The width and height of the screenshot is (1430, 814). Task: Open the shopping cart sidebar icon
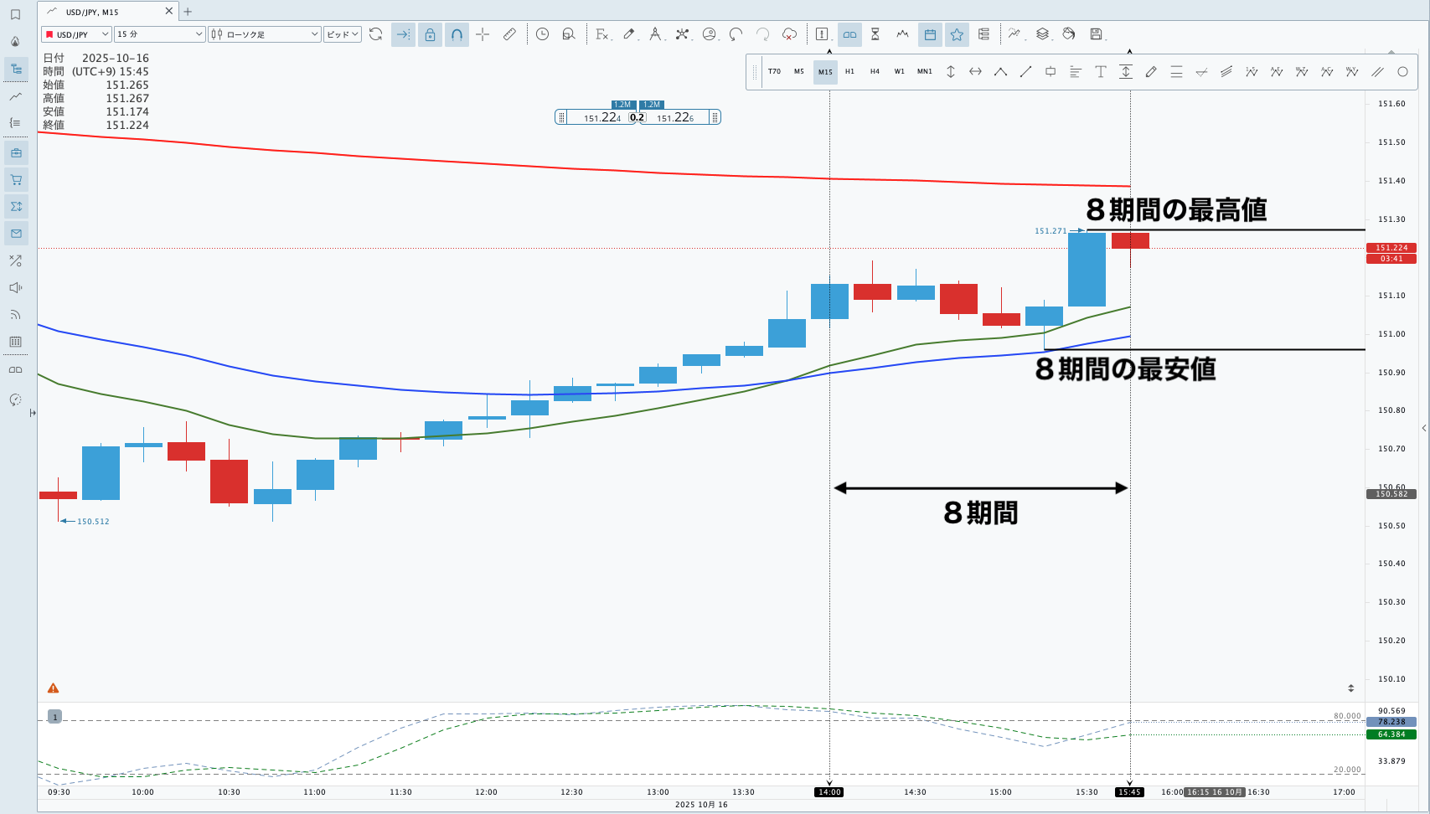point(16,180)
